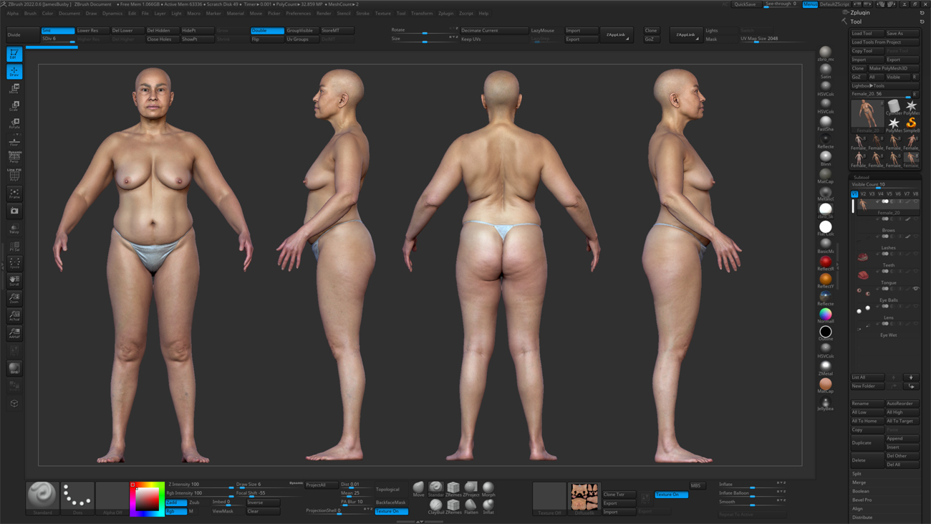
Task: Open the Render menu
Action: (324, 14)
